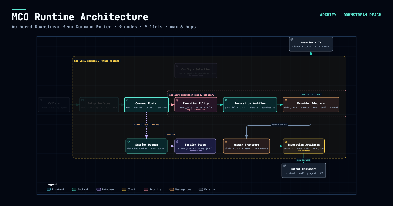The width and height of the screenshot is (393, 206).
Task: Click the Output Consumers node icon
Action: pos(285,166)
